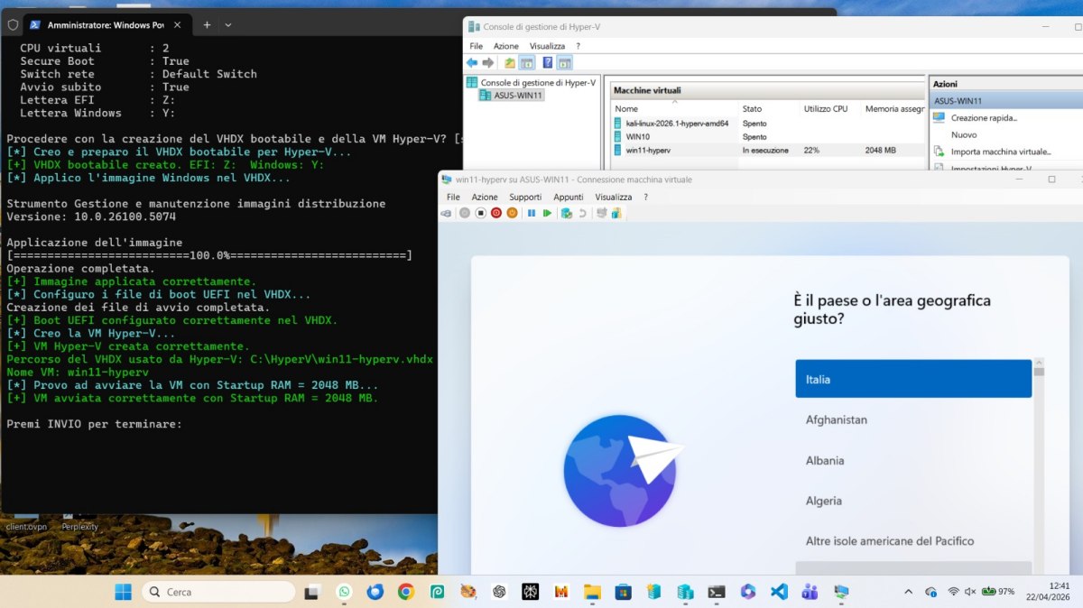Select Italia as the country
The height and width of the screenshot is (608, 1083).
912,378
